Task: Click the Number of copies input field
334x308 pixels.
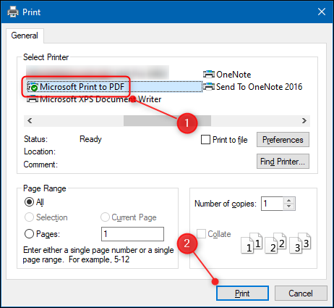Action: pos(272,204)
